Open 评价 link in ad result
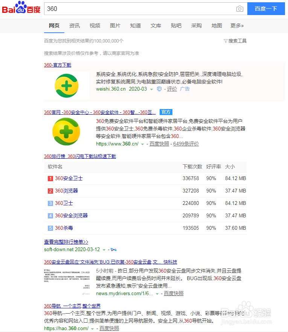The width and height of the screenshot is (288, 332). coord(172,89)
